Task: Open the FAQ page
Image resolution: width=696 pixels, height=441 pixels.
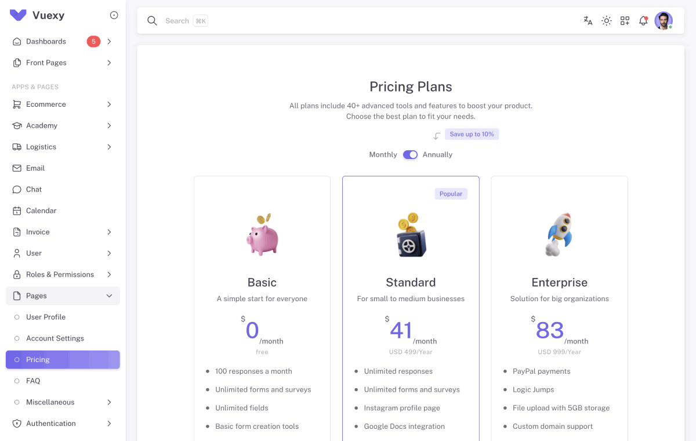Action: [34, 381]
